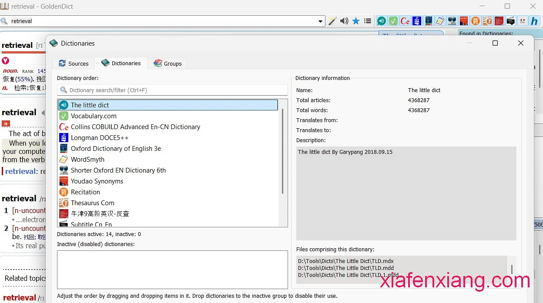The height and width of the screenshot is (303, 543).
Task: Click the list view toolbar icon
Action: pos(368,21)
